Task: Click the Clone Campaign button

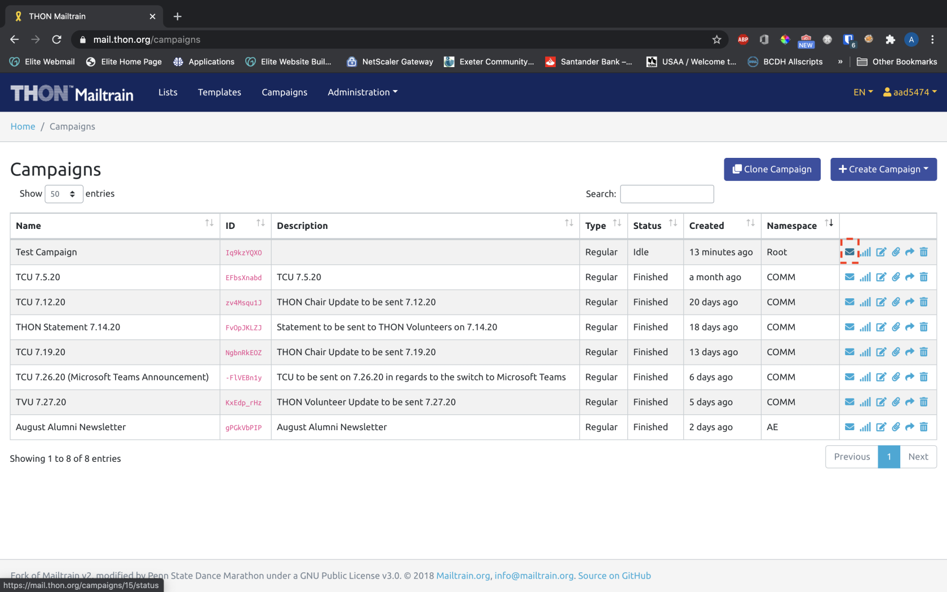Action: (772, 169)
